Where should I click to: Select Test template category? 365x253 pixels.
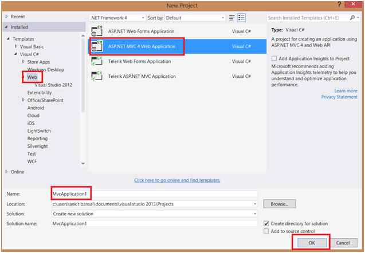coord(32,154)
